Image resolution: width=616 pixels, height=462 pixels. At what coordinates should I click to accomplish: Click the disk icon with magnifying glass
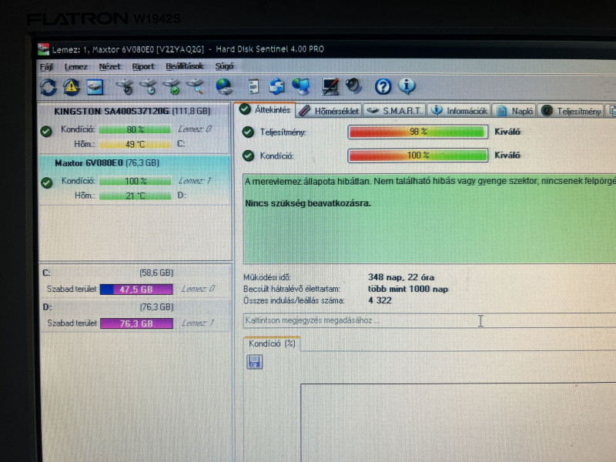196,87
